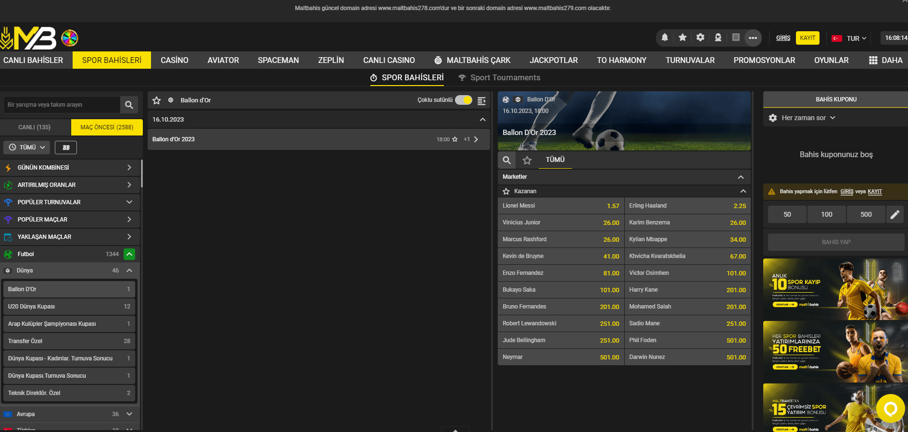Open the CASİNO menu item
This screenshot has width=908, height=432.
(175, 60)
